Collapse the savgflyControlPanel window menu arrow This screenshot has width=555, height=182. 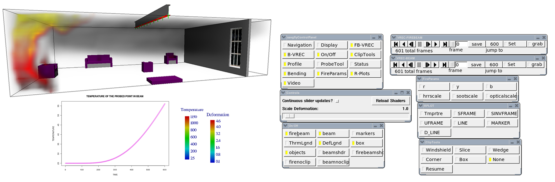point(284,37)
